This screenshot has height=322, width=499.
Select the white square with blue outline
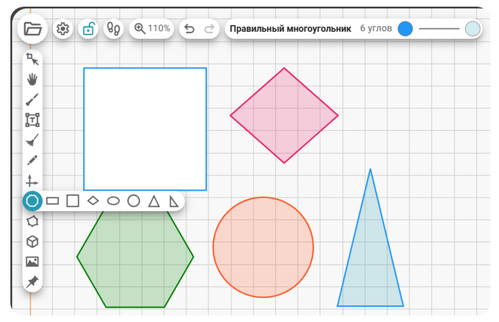click(145, 129)
